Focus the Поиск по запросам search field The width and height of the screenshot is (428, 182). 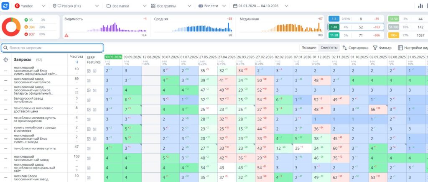click(x=52, y=48)
